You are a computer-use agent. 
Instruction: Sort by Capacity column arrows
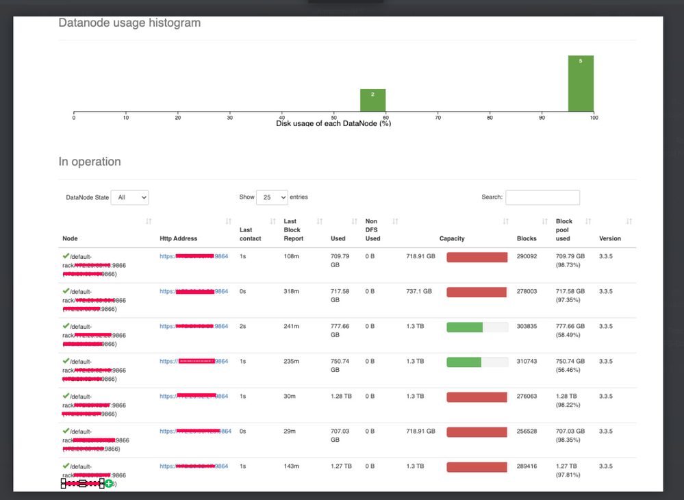(506, 222)
